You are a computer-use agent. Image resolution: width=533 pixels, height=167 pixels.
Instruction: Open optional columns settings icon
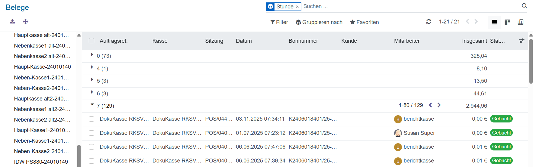coord(522,41)
